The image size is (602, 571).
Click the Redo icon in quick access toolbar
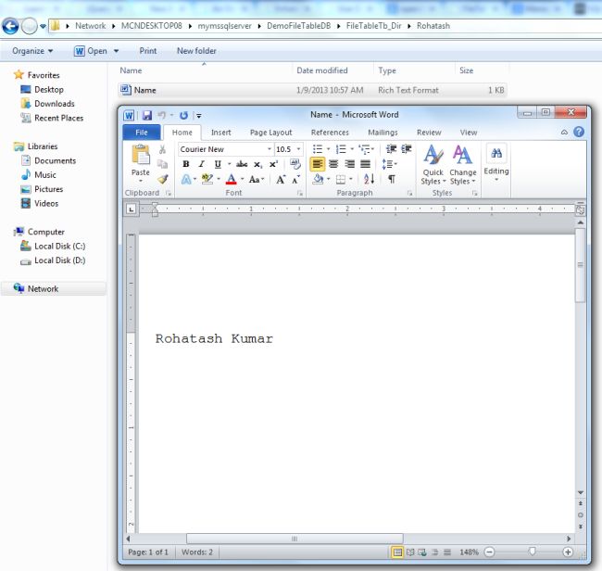(184, 115)
